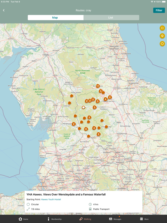
Task: Open the 3-route cluster near Leyburn
Action: click(95, 107)
